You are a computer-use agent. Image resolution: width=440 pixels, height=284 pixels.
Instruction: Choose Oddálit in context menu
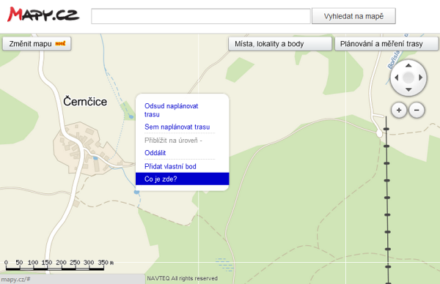coord(155,153)
